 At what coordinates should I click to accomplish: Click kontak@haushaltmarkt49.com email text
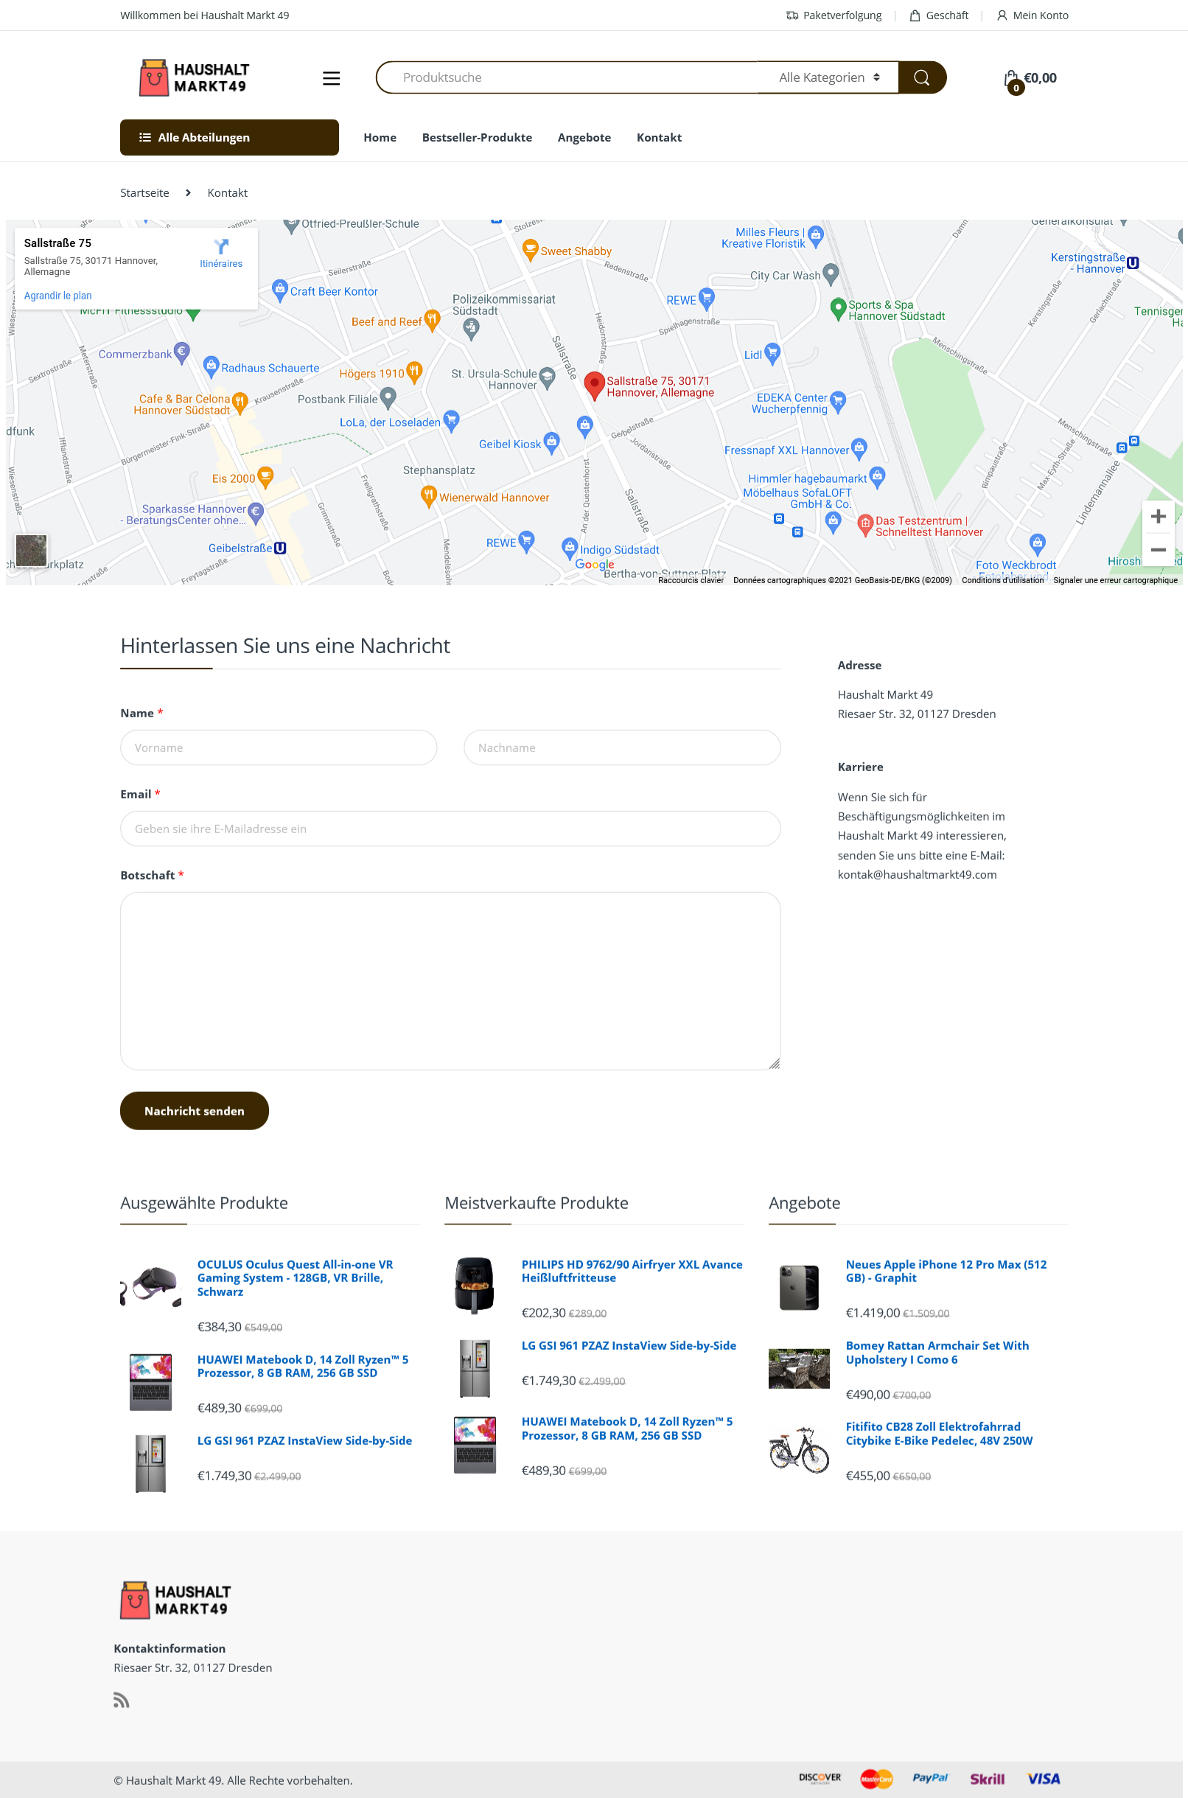point(917,874)
